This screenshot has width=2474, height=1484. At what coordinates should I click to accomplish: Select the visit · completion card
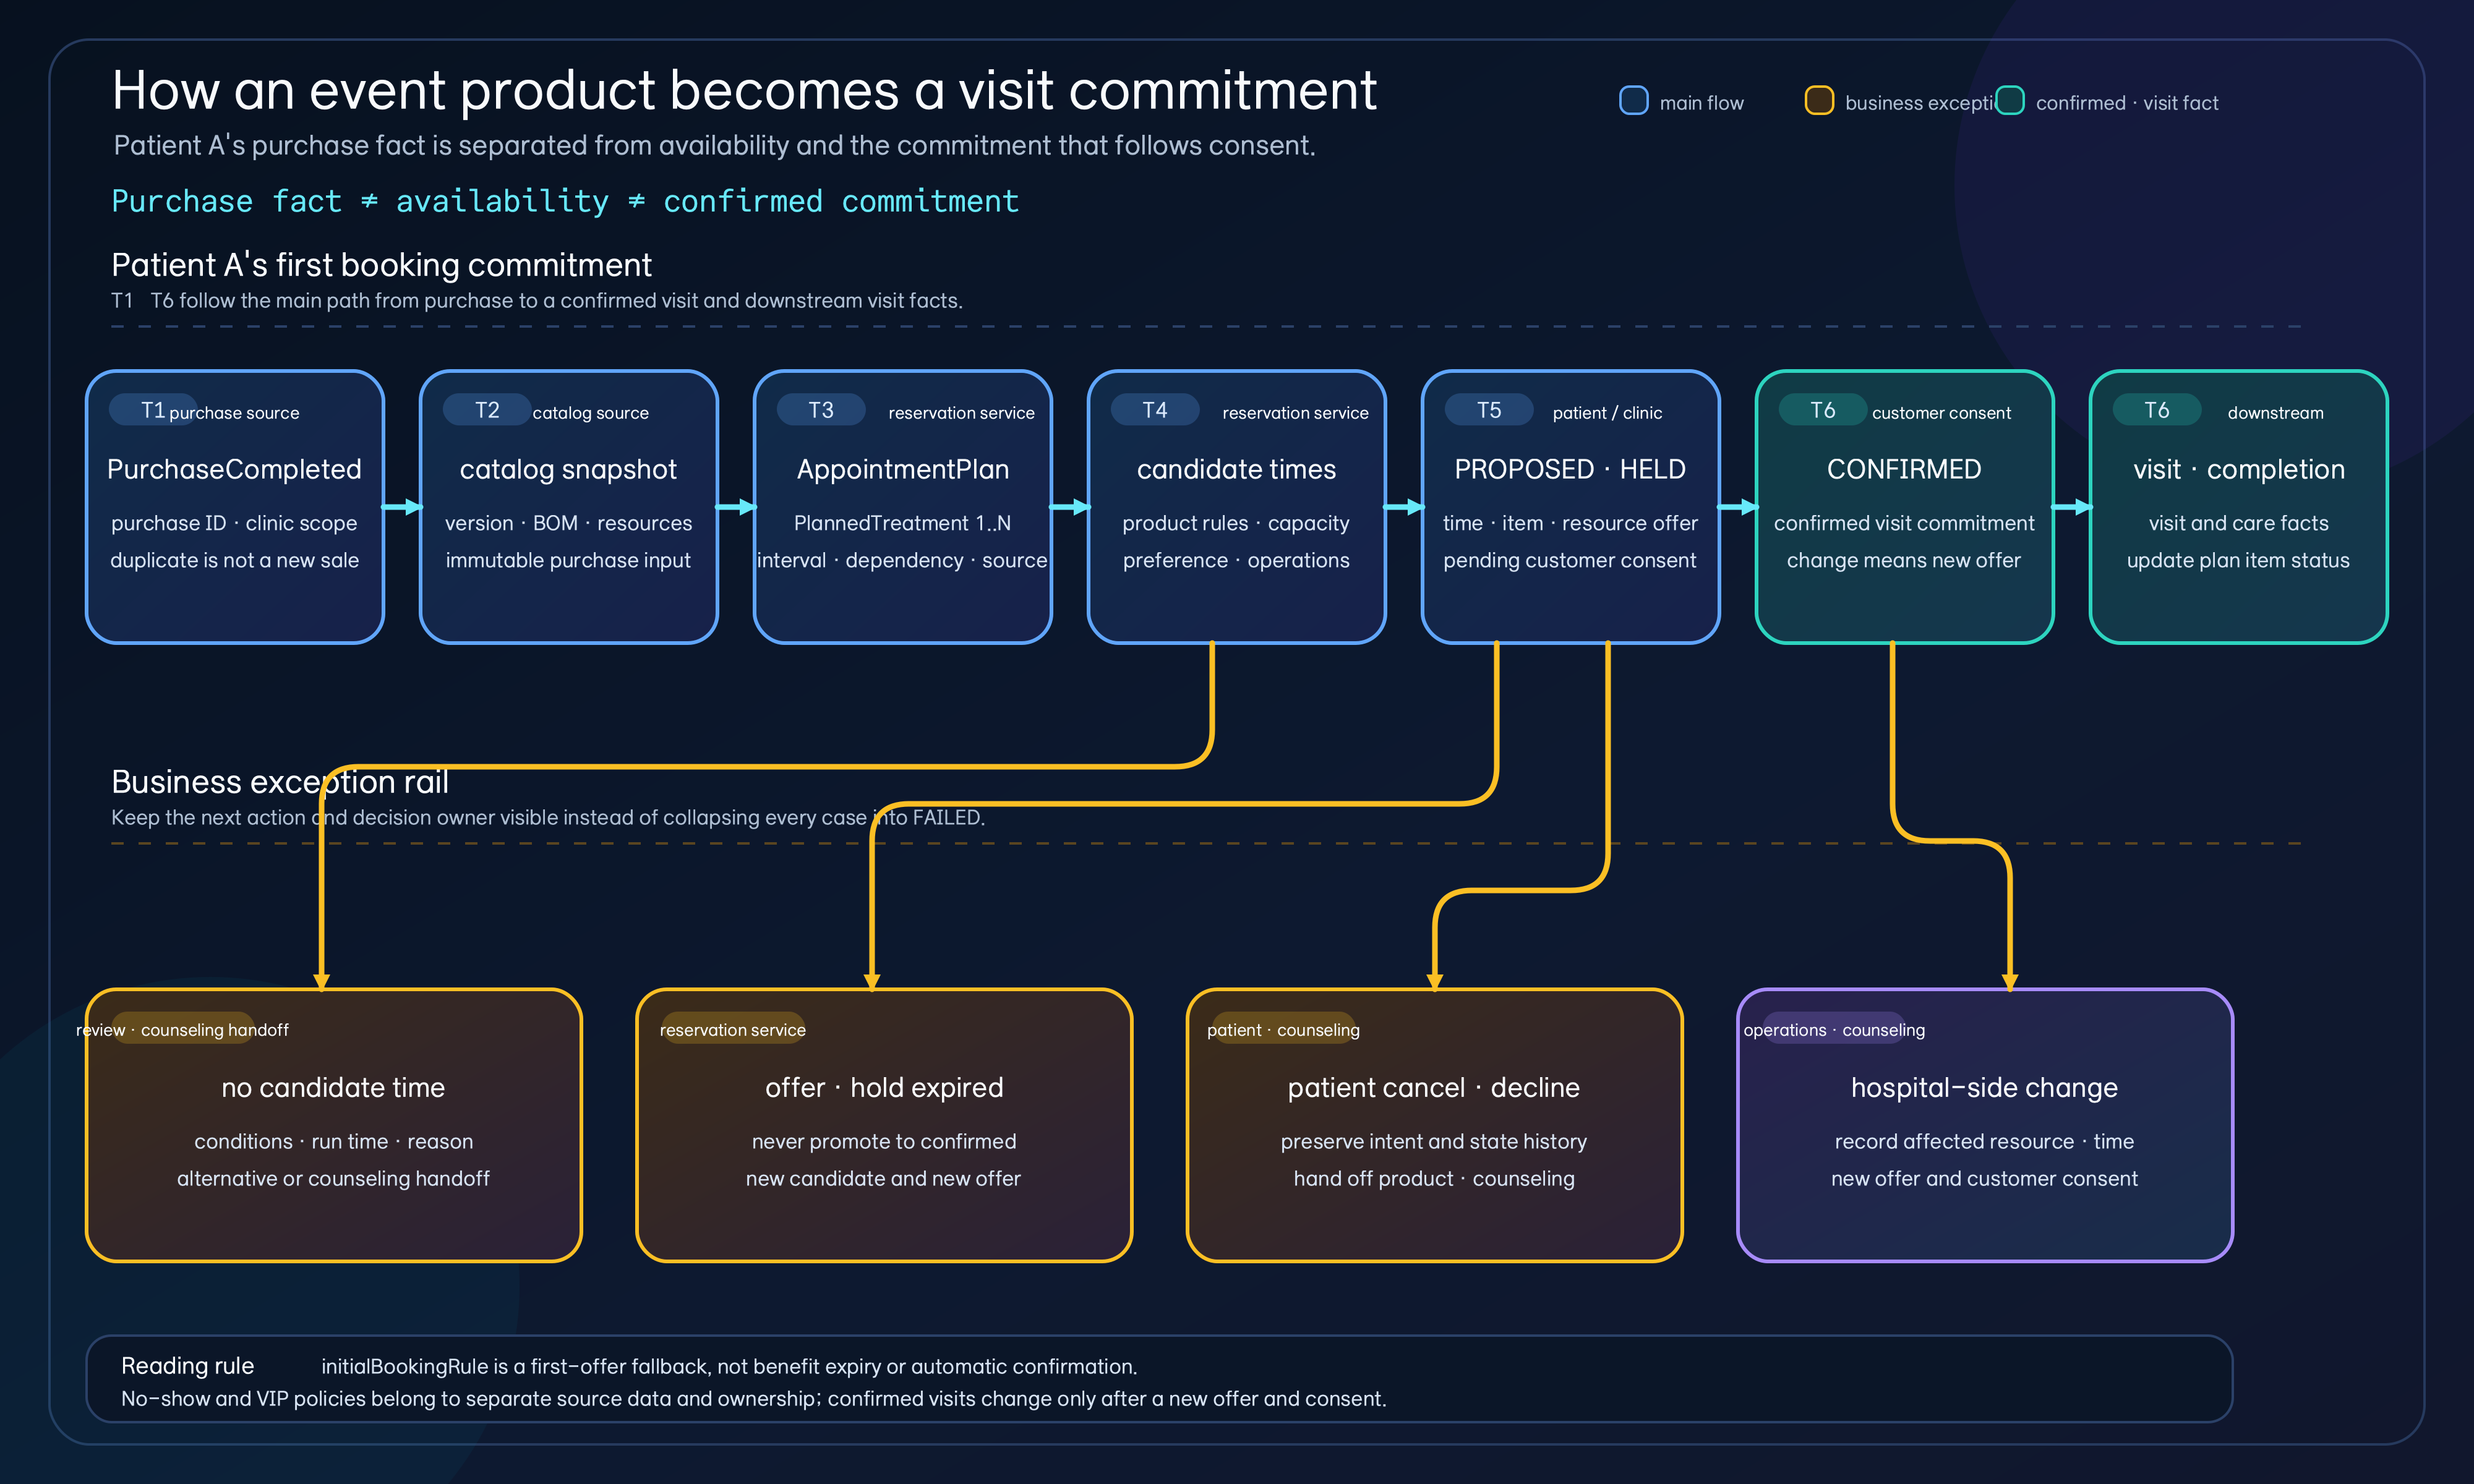click(x=2239, y=507)
